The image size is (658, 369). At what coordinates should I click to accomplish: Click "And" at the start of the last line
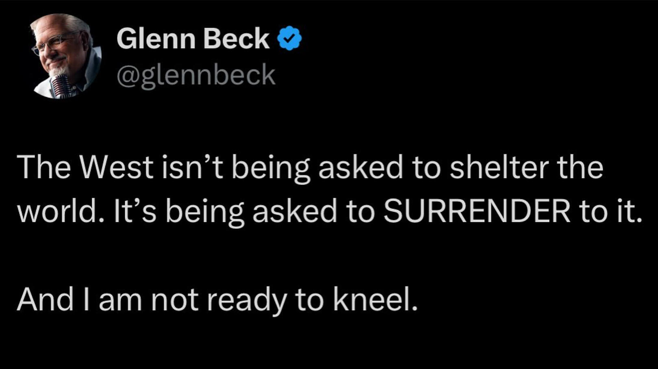(x=45, y=299)
